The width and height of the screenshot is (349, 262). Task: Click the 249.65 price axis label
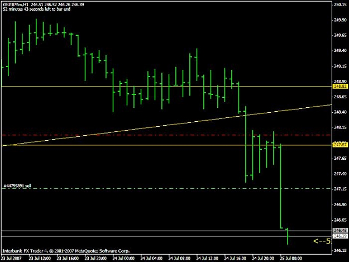point(341,35)
